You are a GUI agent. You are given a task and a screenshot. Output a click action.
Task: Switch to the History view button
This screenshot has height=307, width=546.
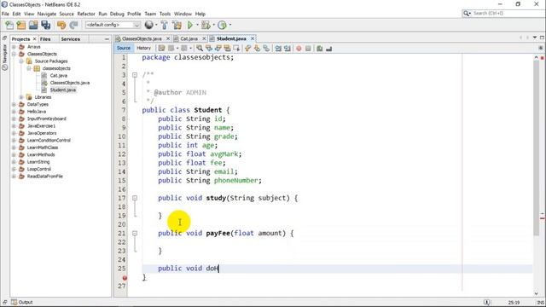(x=143, y=48)
